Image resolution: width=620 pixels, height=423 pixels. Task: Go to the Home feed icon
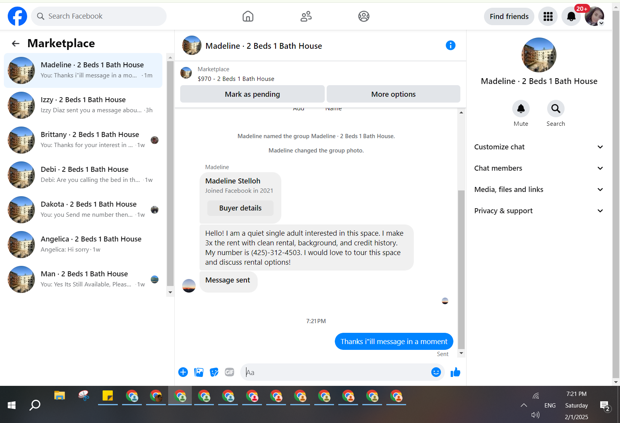pyautogui.click(x=248, y=16)
